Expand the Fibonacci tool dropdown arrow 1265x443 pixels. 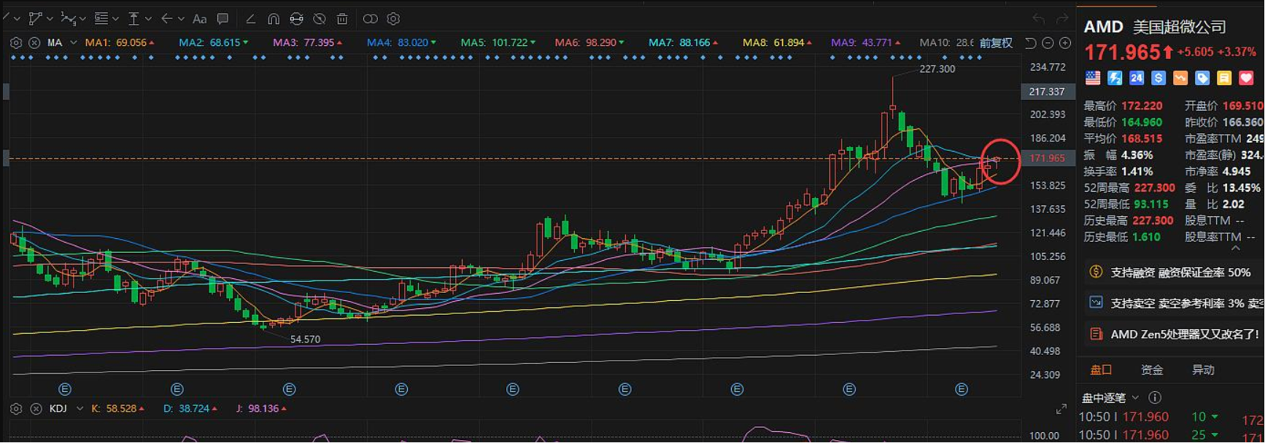pos(115,19)
